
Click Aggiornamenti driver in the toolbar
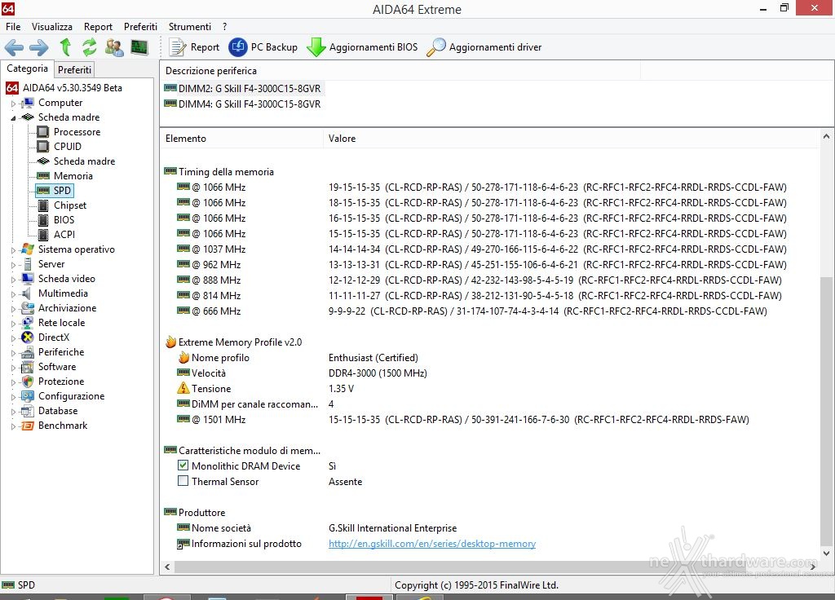(x=484, y=47)
